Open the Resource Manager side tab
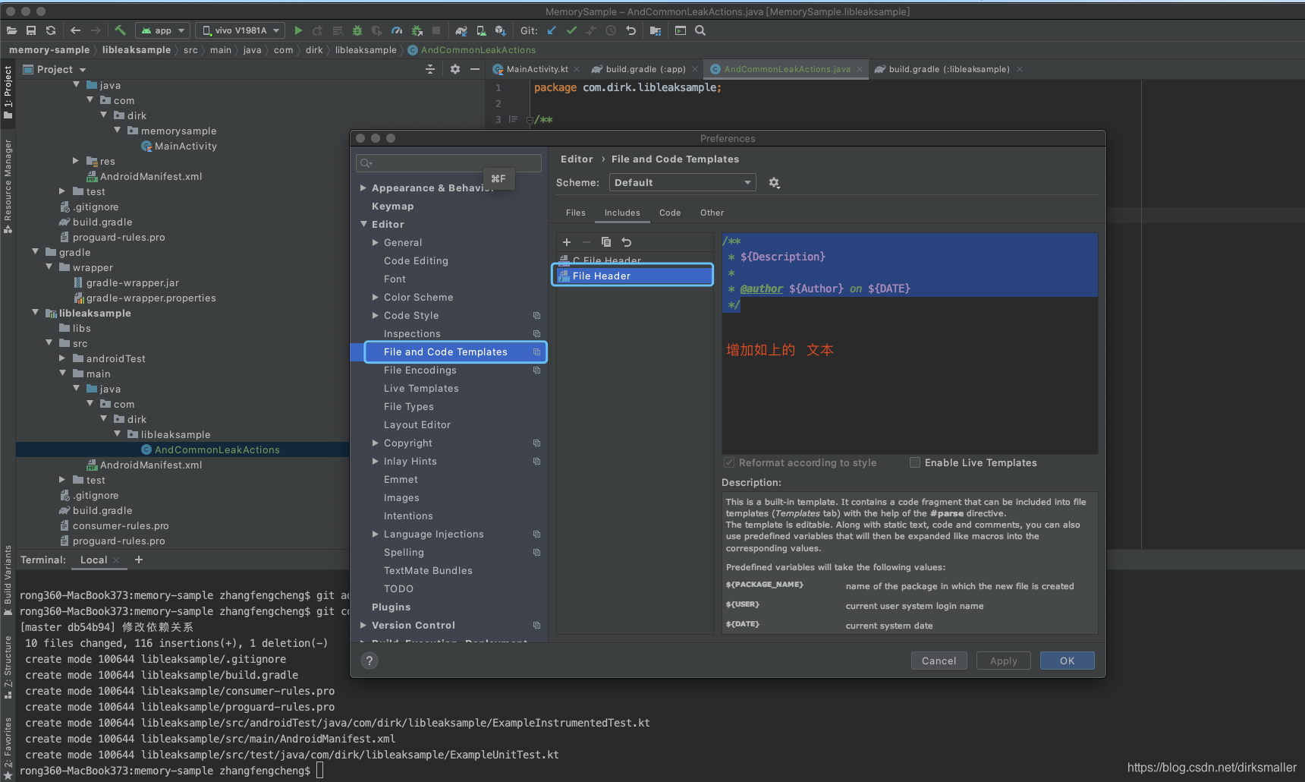The image size is (1305, 782). point(8,186)
